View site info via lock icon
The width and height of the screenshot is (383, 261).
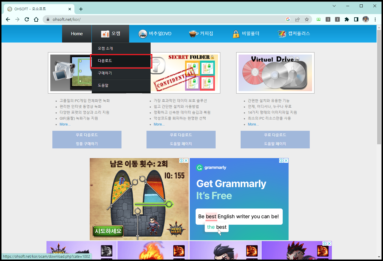pyautogui.click(x=48, y=19)
